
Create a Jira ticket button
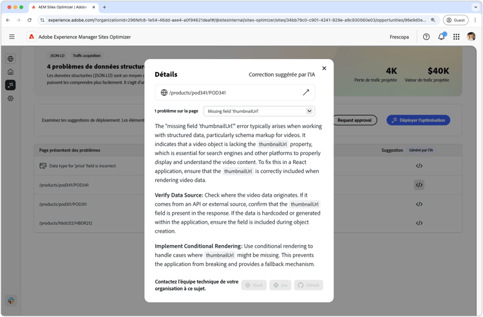tap(280, 285)
